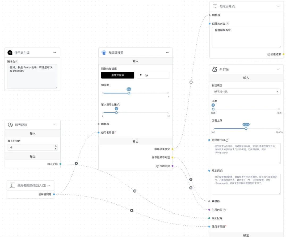Show help for 單次搜尋上限

pyautogui.click(x=119, y=105)
